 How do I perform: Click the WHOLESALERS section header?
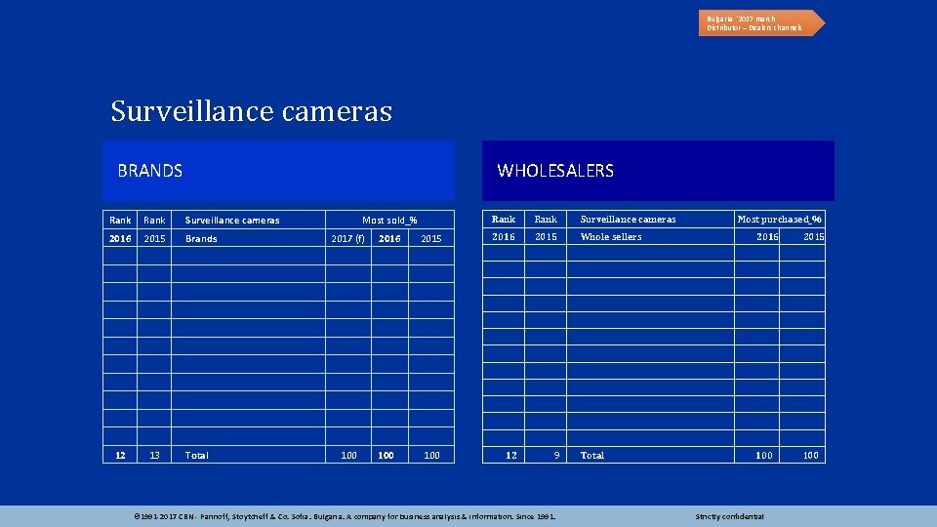pyautogui.click(x=658, y=170)
